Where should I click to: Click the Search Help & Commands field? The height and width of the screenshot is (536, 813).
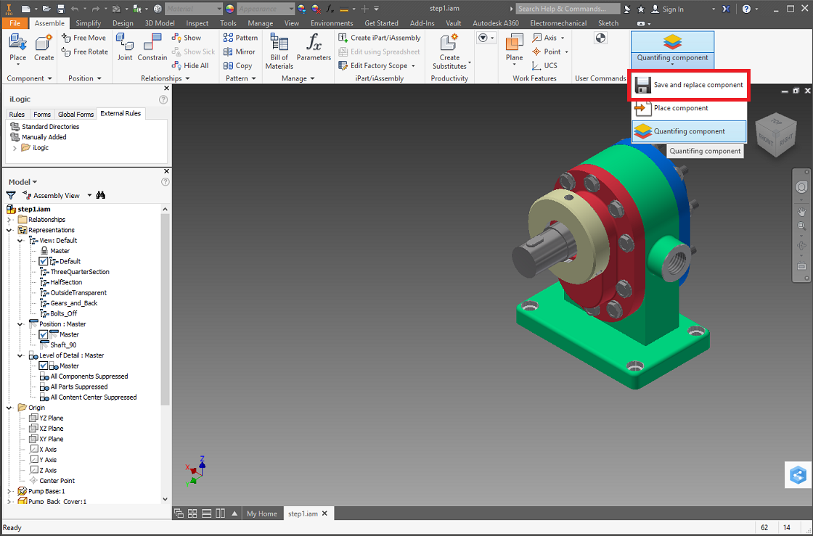tap(568, 9)
